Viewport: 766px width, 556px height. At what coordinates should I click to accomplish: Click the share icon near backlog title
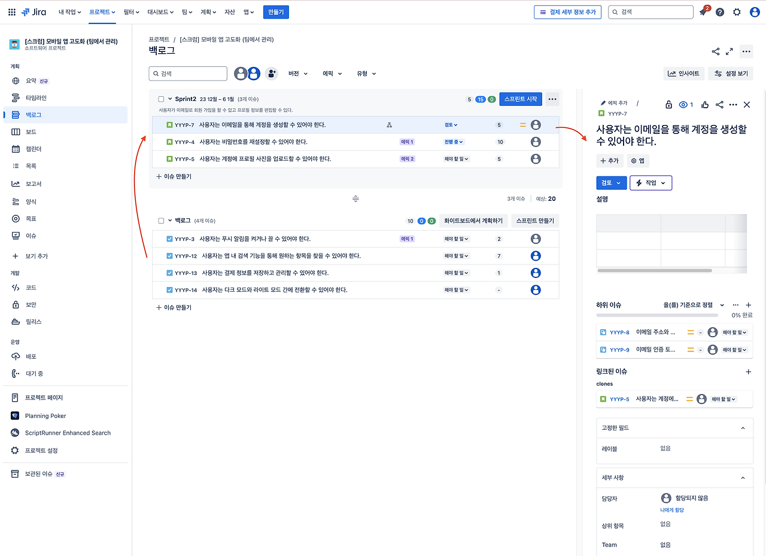716,51
